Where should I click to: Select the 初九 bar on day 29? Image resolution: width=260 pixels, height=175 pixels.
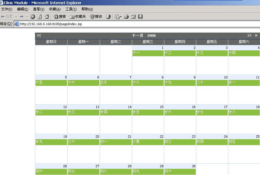coord(148,171)
